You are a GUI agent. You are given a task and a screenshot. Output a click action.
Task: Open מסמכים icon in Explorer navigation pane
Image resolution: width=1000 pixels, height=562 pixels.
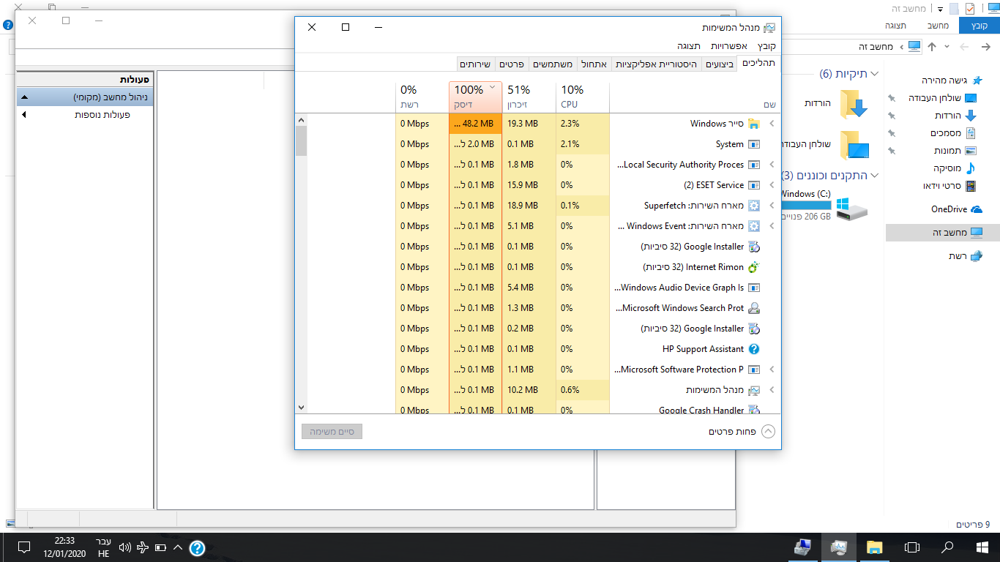971,133
